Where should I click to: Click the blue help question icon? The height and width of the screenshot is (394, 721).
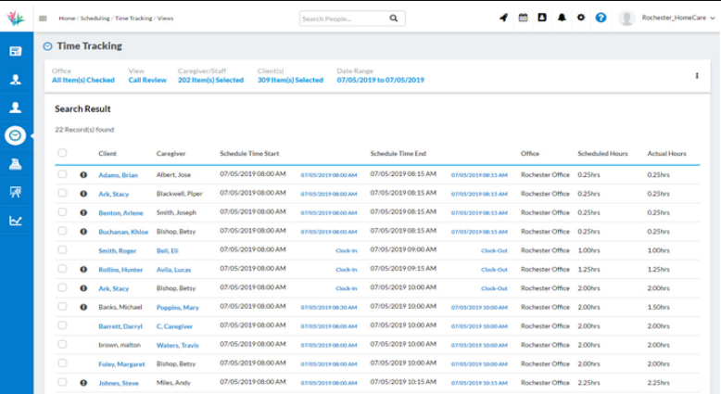click(x=601, y=18)
